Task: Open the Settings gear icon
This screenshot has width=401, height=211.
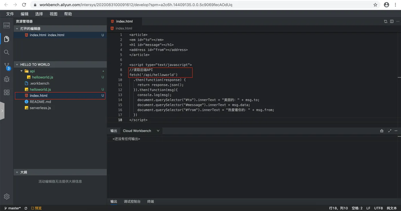Action: click(x=7, y=197)
